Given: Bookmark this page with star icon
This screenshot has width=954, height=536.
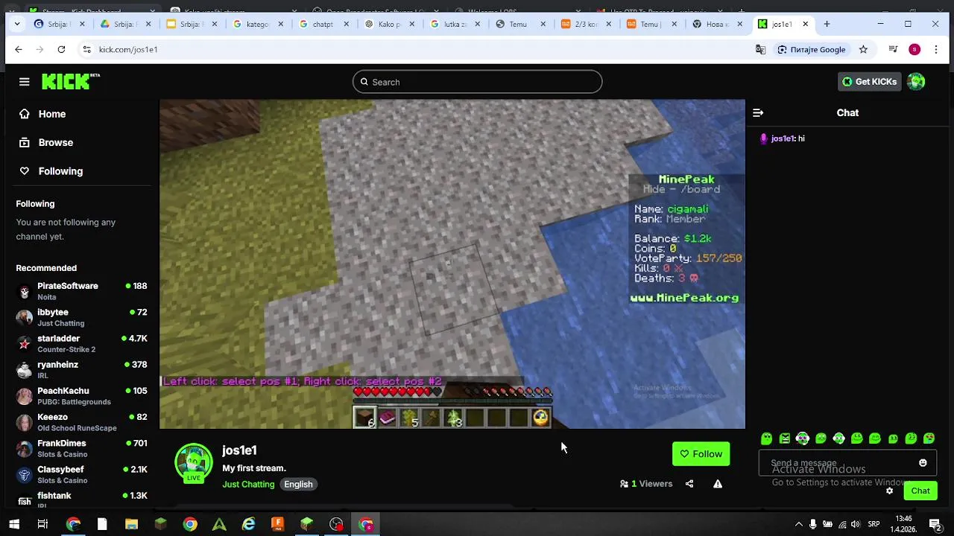Looking at the screenshot, I should click(x=863, y=49).
